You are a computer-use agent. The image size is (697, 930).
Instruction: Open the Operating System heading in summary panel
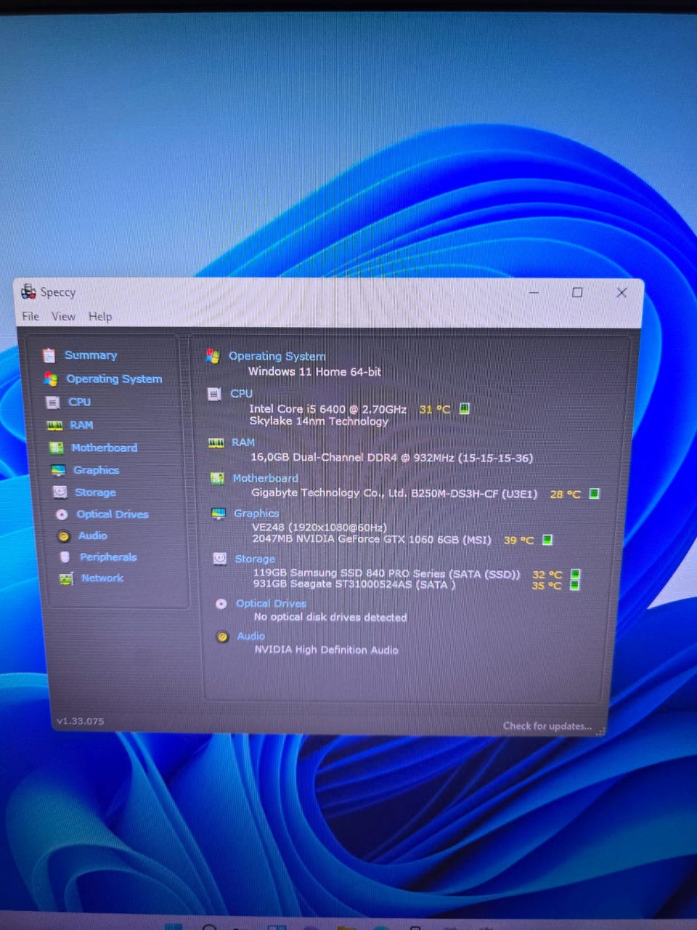(x=277, y=356)
